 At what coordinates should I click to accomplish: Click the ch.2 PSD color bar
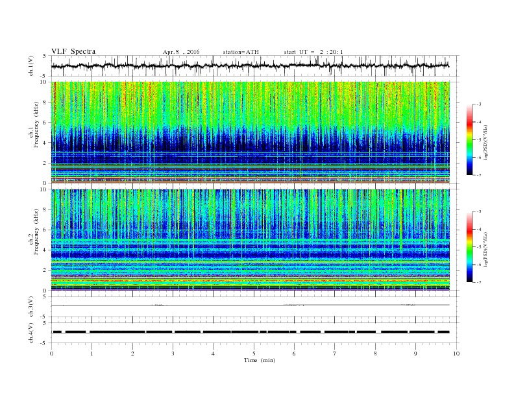[469, 247]
